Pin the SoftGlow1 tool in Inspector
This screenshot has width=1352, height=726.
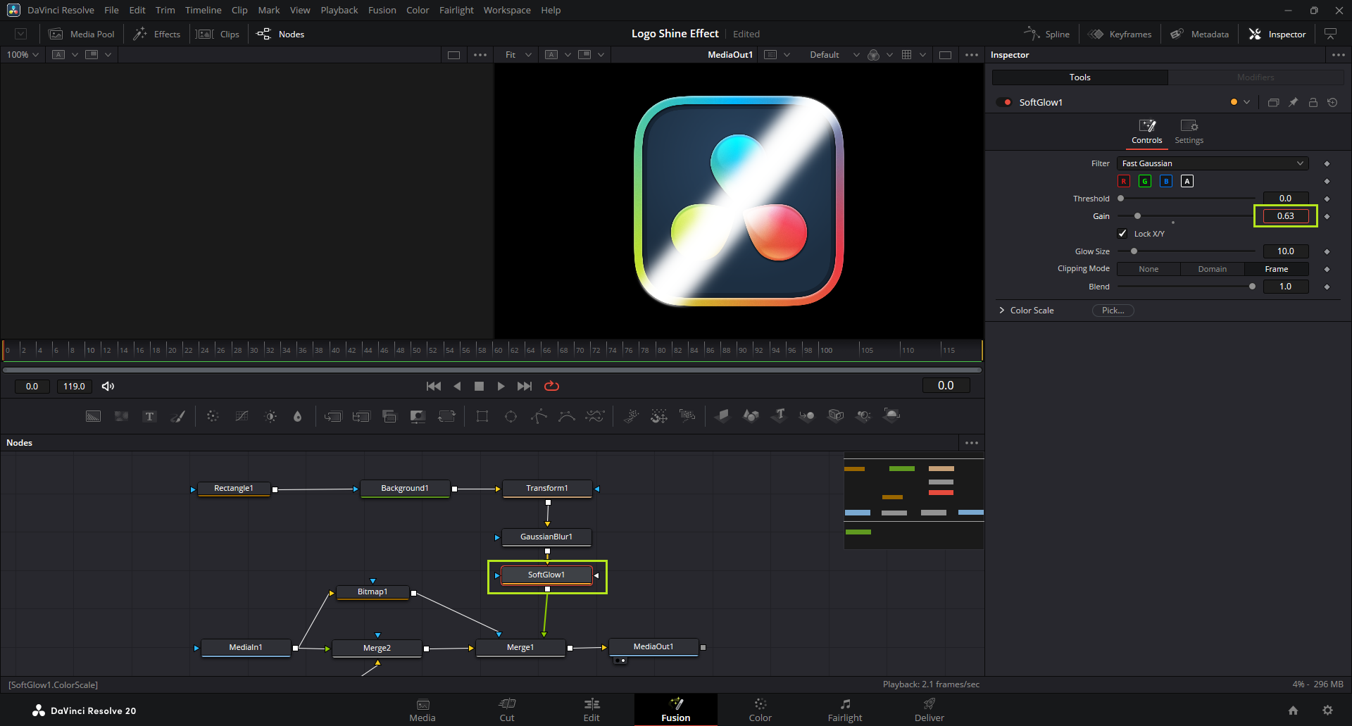pyautogui.click(x=1293, y=103)
